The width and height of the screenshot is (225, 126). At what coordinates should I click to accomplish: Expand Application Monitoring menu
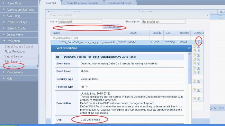click(19, 9)
